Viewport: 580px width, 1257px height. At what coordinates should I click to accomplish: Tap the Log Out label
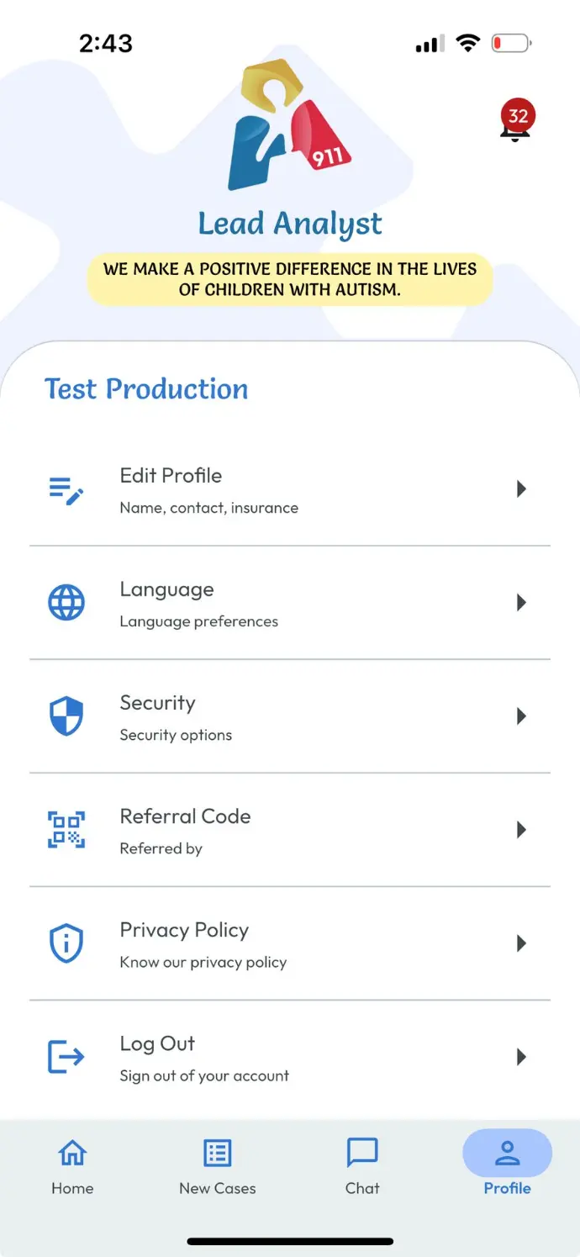[x=158, y=1043]
